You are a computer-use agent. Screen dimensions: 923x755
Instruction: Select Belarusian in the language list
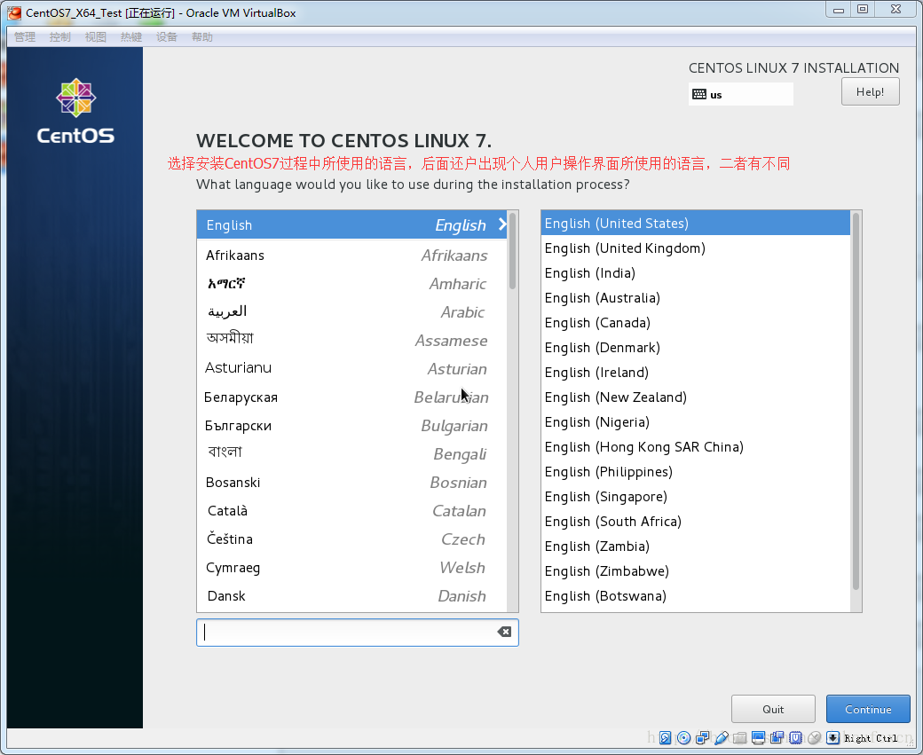(x=351, y=397)
